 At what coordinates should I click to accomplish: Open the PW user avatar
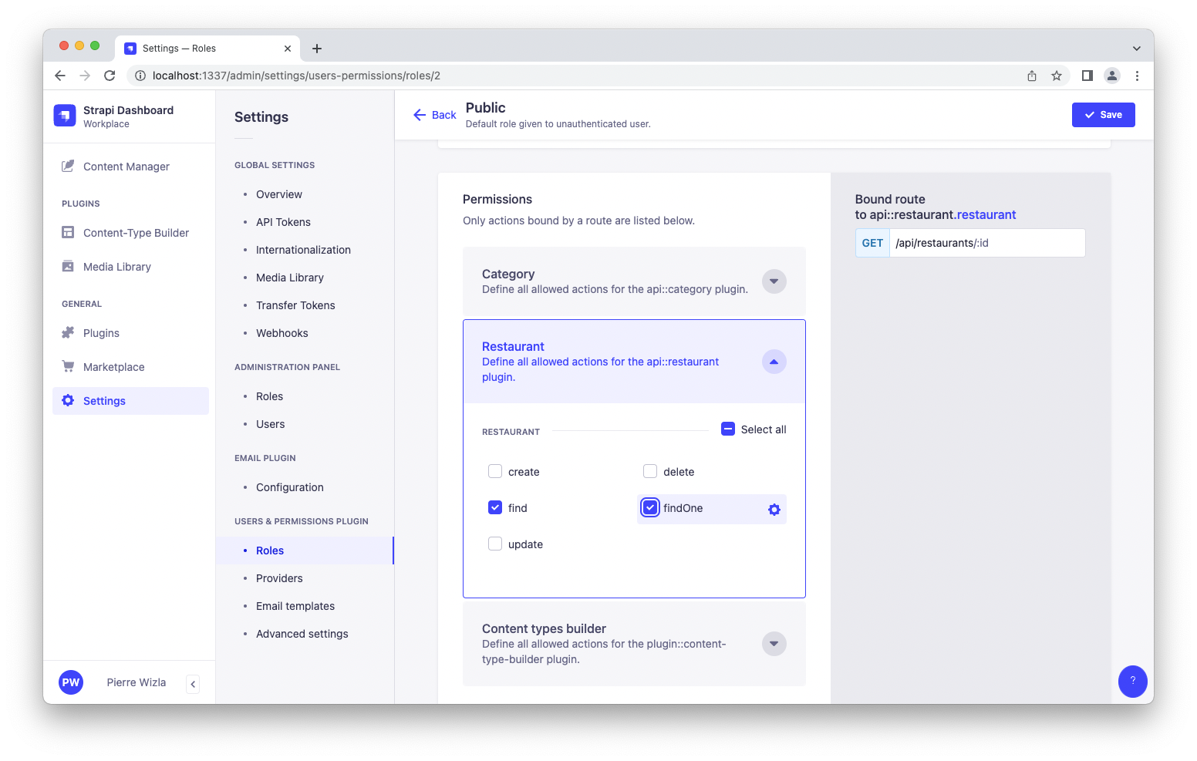tap(70, 682)
